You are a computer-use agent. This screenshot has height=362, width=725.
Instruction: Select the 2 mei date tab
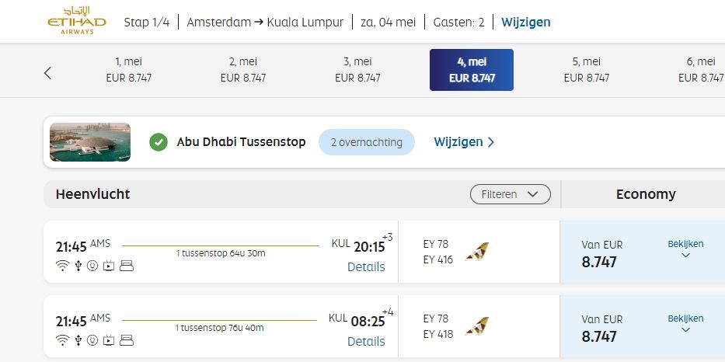click(x=243, y=70)
